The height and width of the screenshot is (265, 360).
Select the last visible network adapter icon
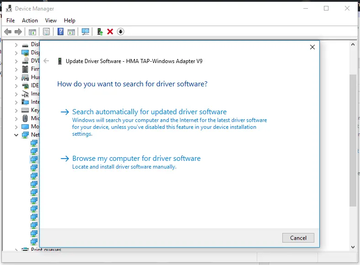[x=34, y=241]
